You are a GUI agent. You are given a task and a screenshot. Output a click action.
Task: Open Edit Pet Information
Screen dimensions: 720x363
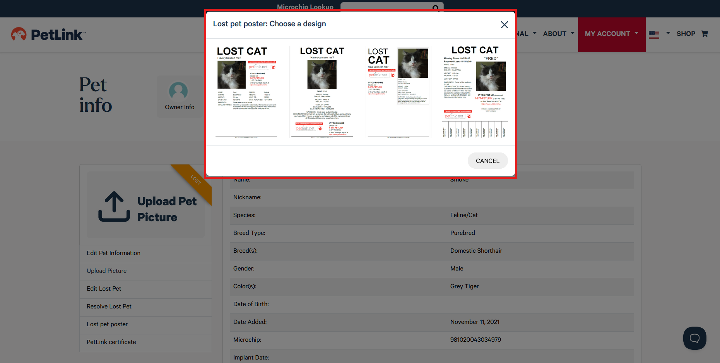tap(145, 253)
